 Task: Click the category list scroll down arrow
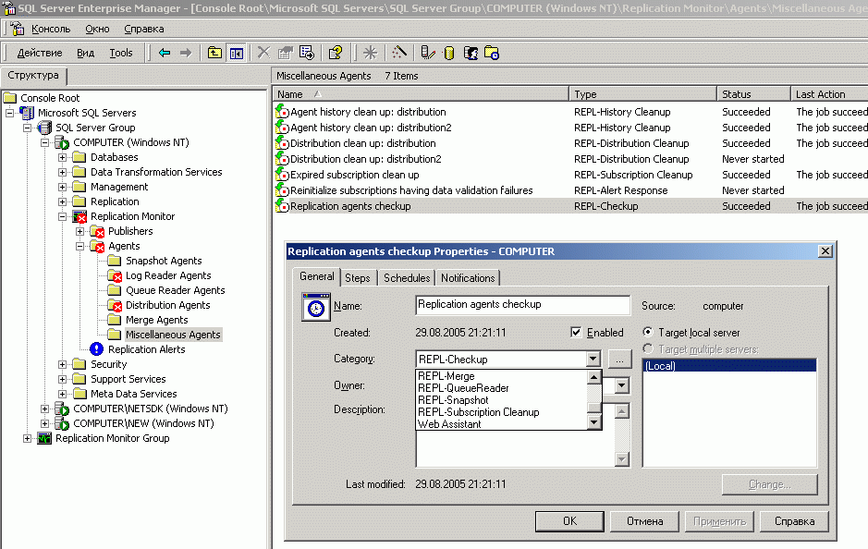coord(593,422)
